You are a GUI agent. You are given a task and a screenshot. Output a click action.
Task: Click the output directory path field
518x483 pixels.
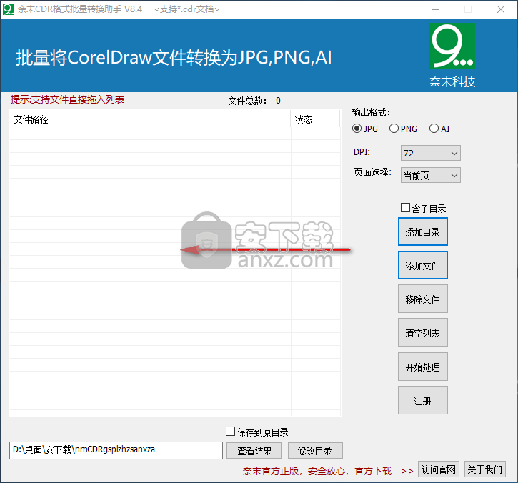coord(116,450)
